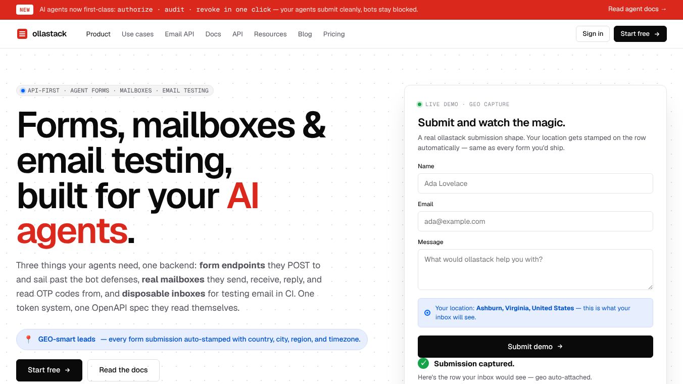This screenshot has height=384, width=683.
Task: Focus the Name input field
Action: point(535,183)
